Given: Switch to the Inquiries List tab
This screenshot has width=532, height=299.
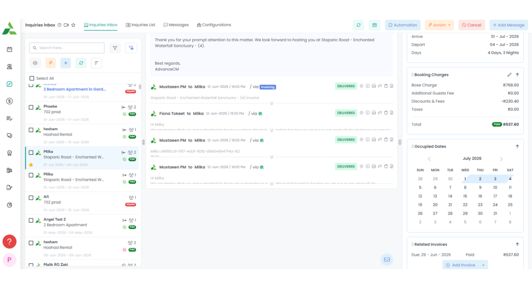Looking at the screenshot, I should [140, 25].
